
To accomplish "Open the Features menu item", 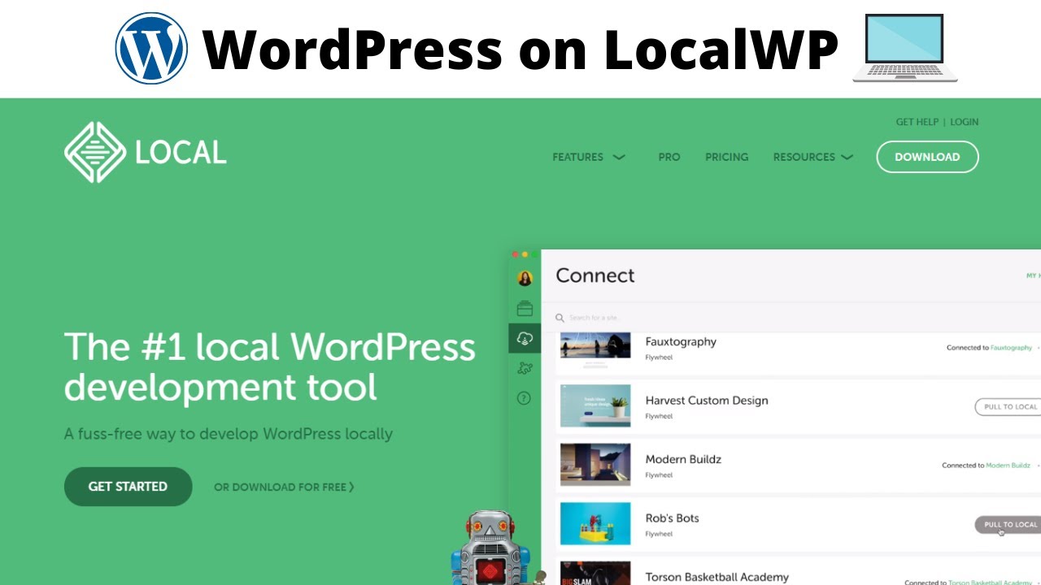I will coord(577,157).
